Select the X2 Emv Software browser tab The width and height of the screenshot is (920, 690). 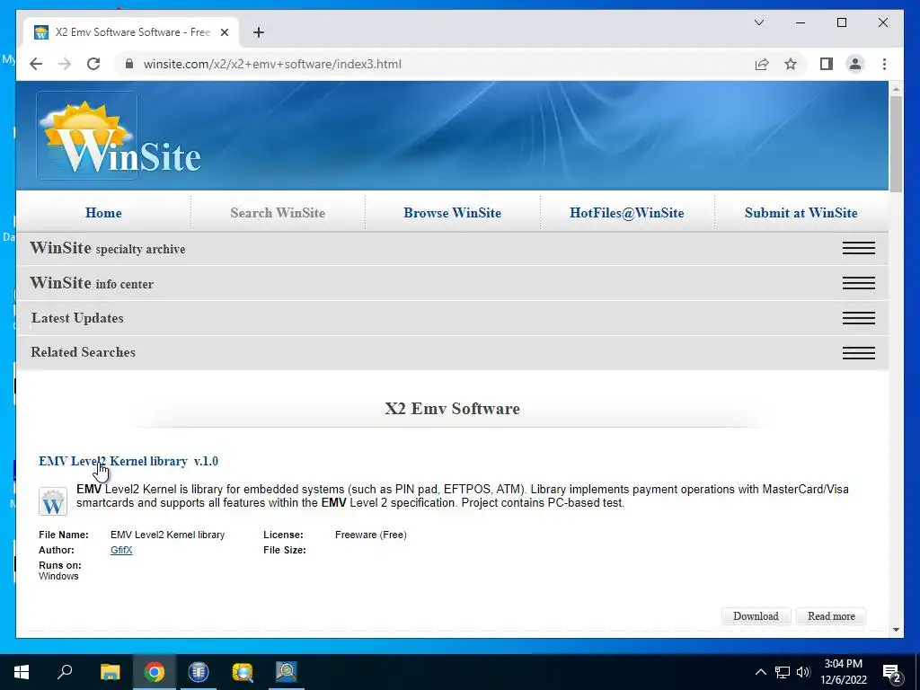coord(130,32)
